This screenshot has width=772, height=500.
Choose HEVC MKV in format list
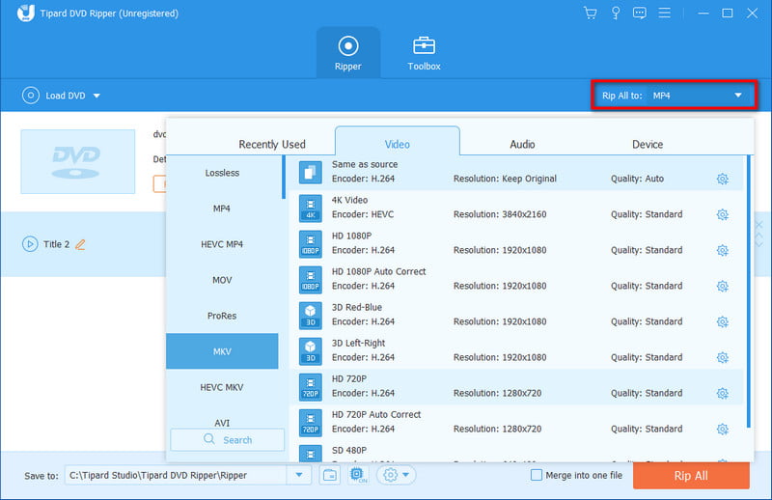coord(222,387)
